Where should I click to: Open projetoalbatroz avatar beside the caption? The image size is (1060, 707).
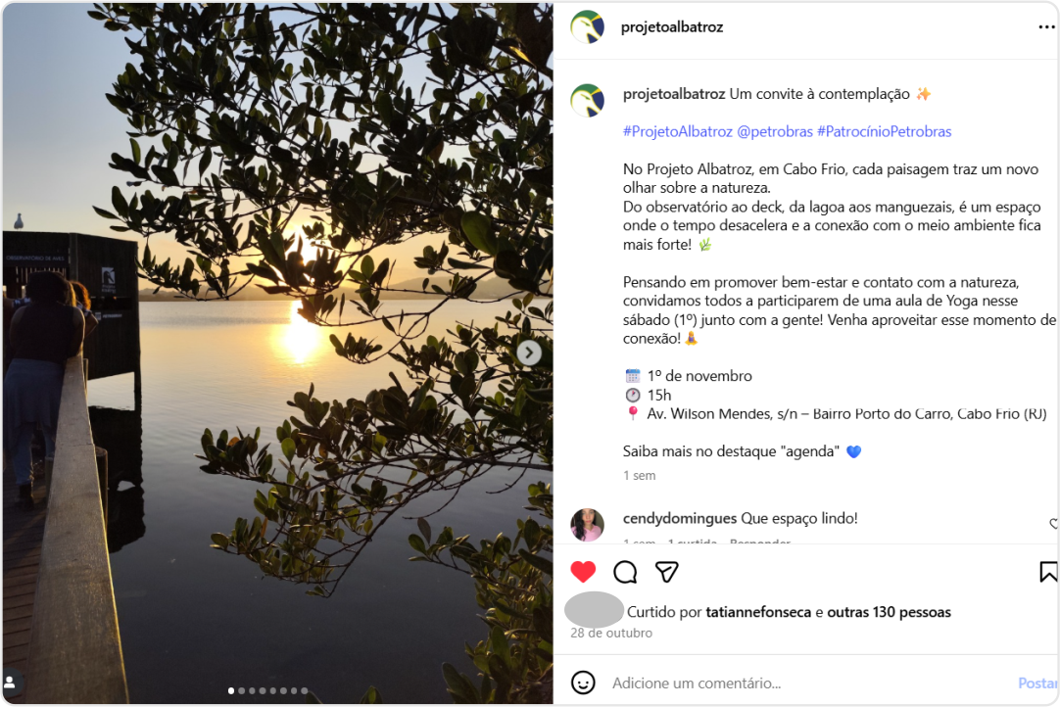pyautogui.click(x=587, y=100)
